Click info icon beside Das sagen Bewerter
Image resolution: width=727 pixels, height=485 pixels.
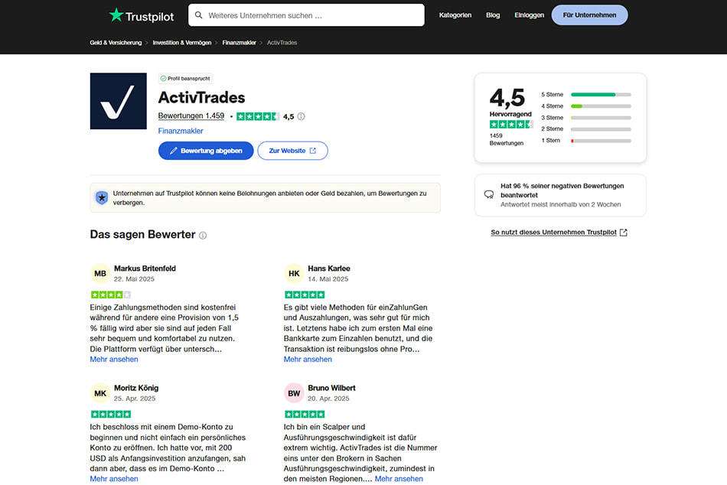[203, 236]
